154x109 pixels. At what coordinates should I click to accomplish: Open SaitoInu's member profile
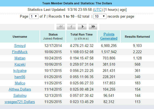pyautogui.click(x=20, y=95)
